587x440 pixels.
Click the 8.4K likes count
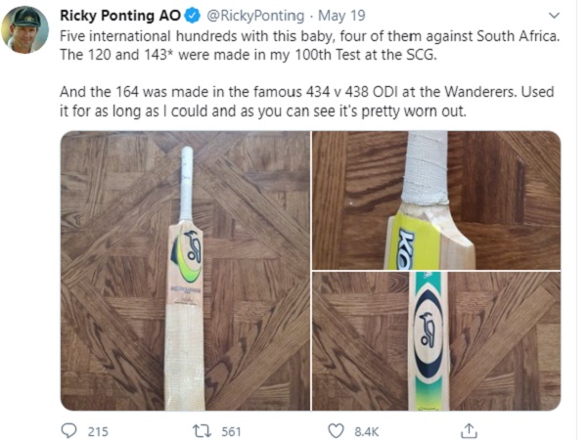(x=368, y=431)
